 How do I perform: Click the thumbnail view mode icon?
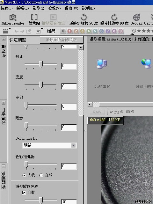click(5, 31)
